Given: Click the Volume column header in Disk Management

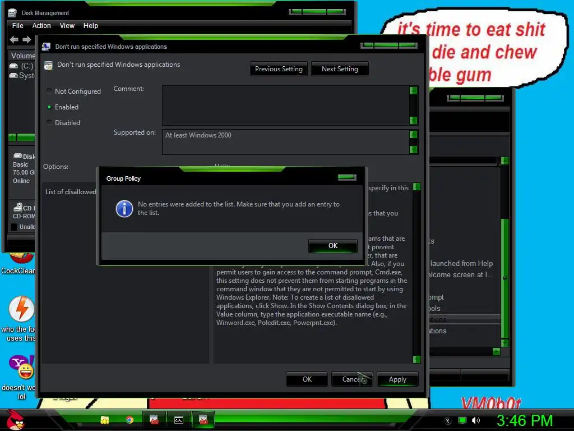Looking at the screenshot, I should pos(22,56).
